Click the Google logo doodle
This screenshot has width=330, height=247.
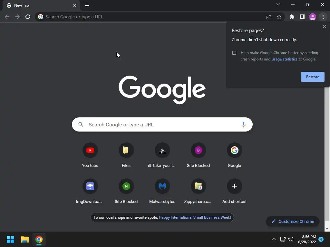click(162, 90)
